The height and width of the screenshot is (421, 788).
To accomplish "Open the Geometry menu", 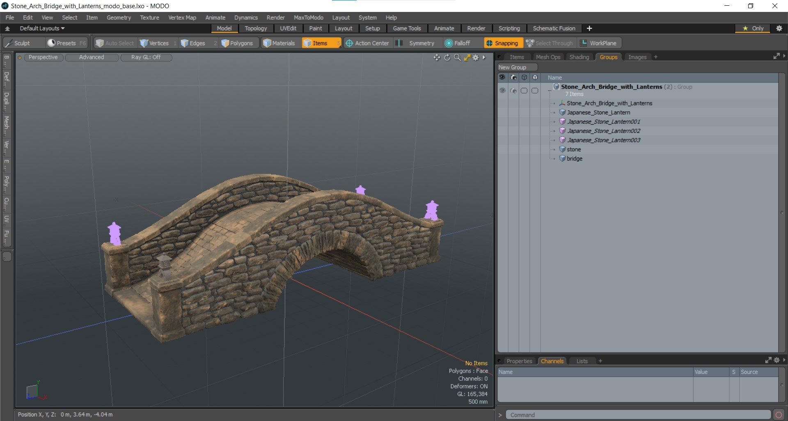I will point(119,18).
